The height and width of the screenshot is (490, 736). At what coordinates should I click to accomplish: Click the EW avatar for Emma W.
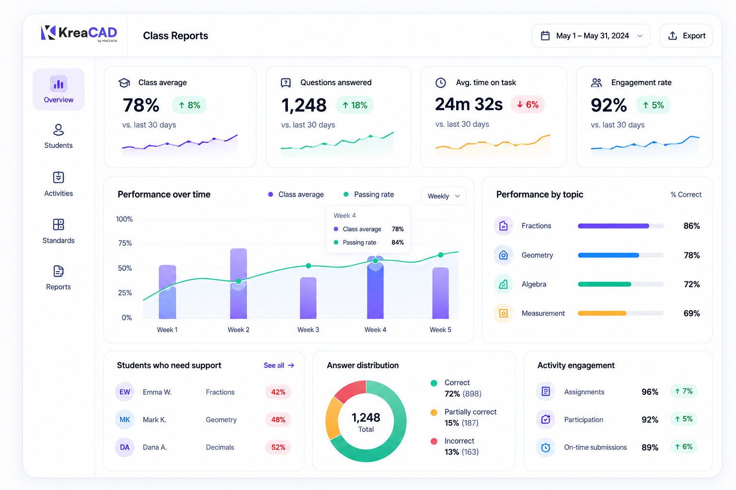pyautogui.click(x=125, y=392)
